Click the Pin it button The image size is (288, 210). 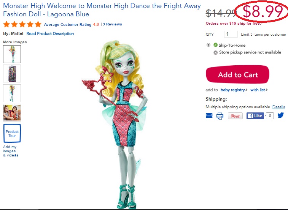click(x=235, y=116)
